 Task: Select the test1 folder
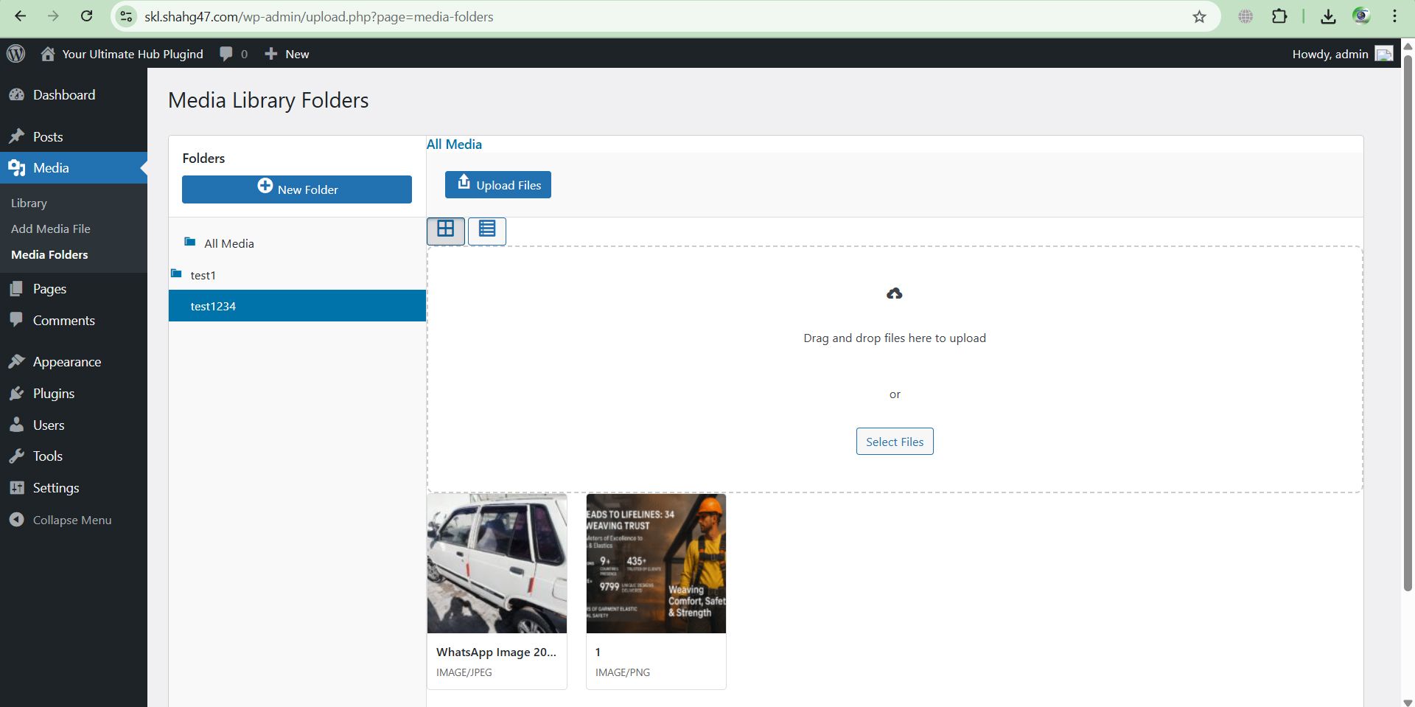pyautogui.click(x=203, y=275)
